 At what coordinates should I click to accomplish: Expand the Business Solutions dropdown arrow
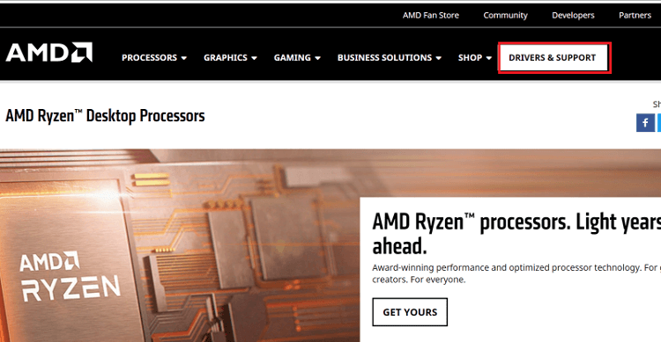tap(438, 58)
